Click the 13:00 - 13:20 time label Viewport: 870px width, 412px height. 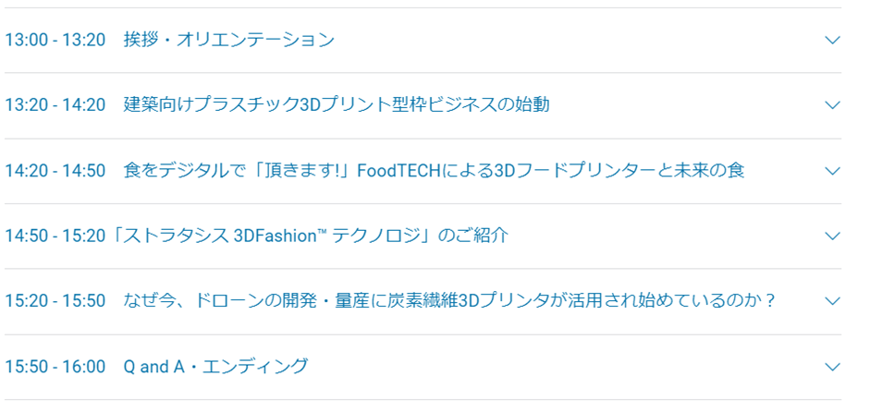(x=55, y=40)
